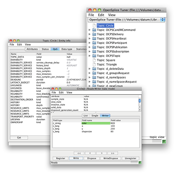Open View menu in OpenSplice Tuner window
Screen dimensions: 175x175
[112, 15]
